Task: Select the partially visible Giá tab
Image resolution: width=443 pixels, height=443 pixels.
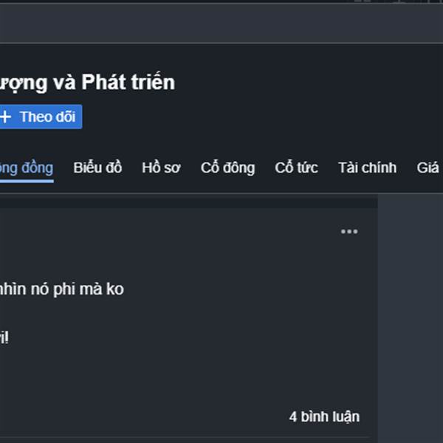Action: click(x=428, y=168)
